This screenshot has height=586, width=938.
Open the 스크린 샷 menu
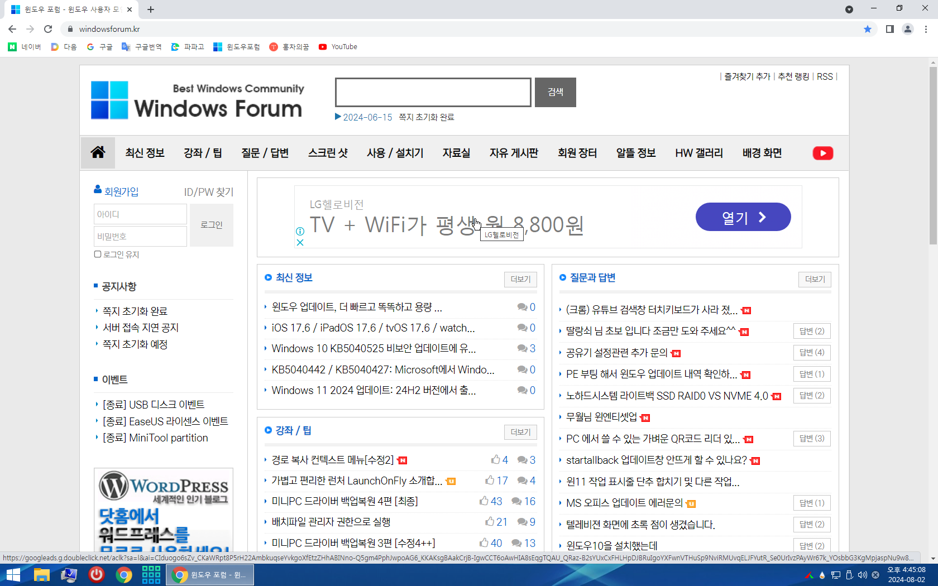tap(328, 153)
